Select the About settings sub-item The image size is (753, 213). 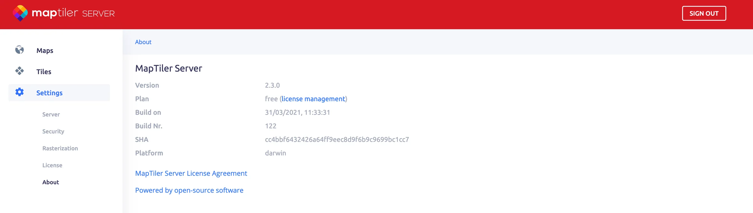[x=51, y=182]
